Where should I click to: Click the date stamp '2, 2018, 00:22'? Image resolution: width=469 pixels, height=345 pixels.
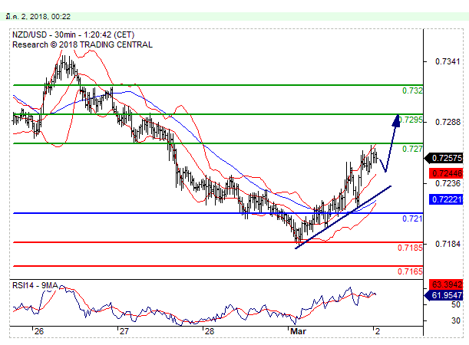45,17
